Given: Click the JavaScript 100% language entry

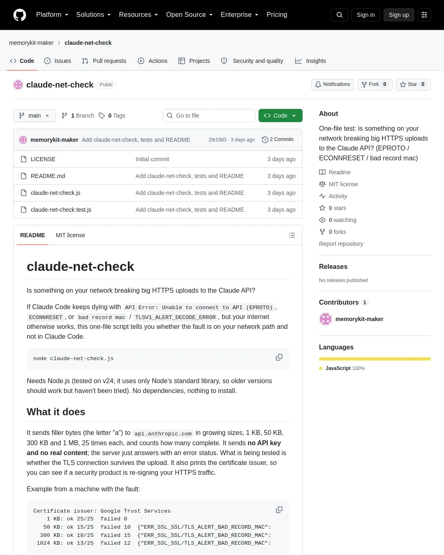Looking at the screenshot, I should pyautogui.click(x=342, y=368).
